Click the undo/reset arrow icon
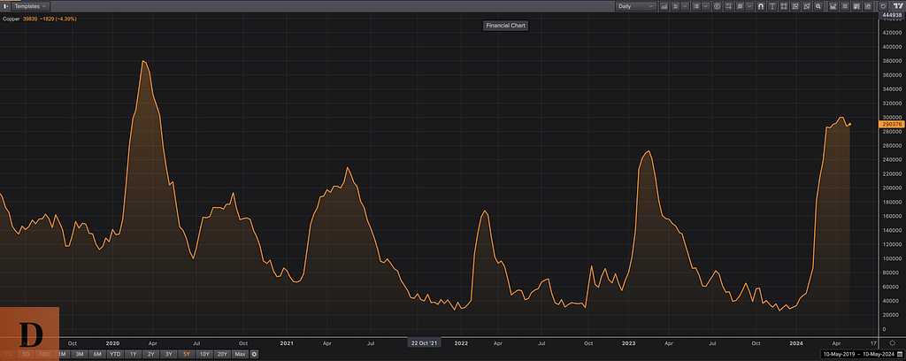 (883, 6)
